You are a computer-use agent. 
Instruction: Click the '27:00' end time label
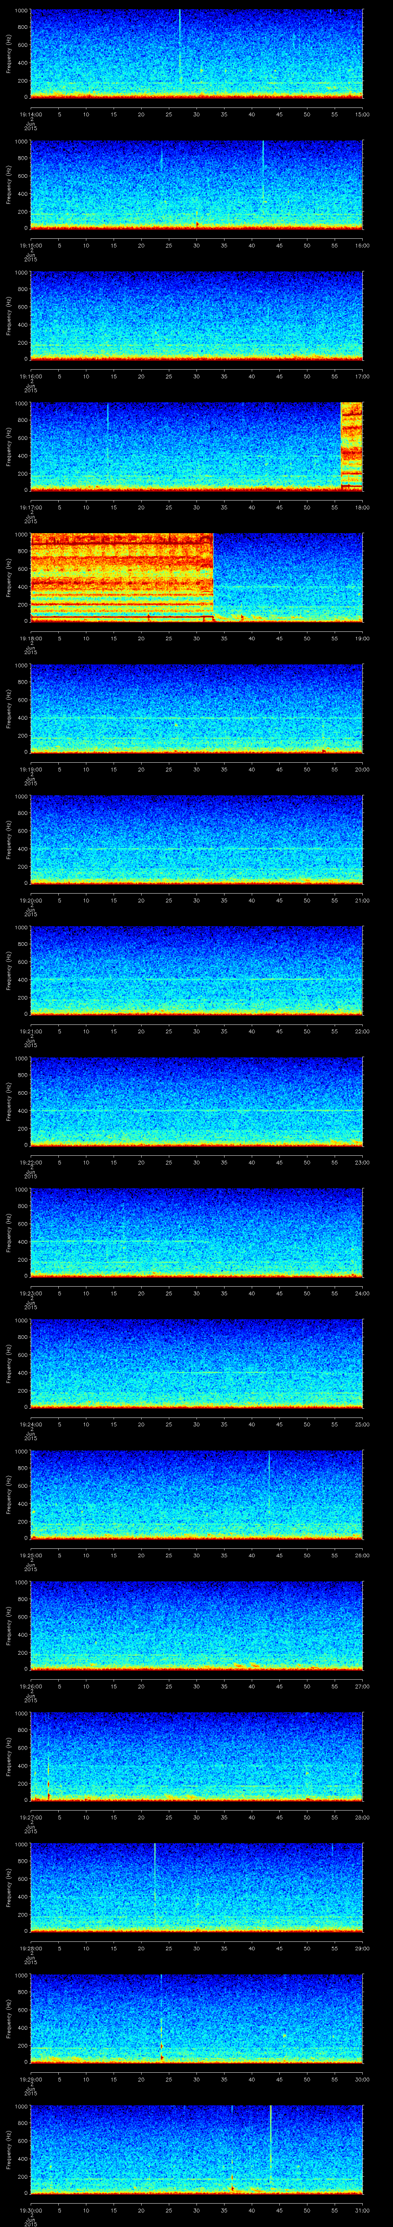pyautogui.click(x=363, y=1686)
